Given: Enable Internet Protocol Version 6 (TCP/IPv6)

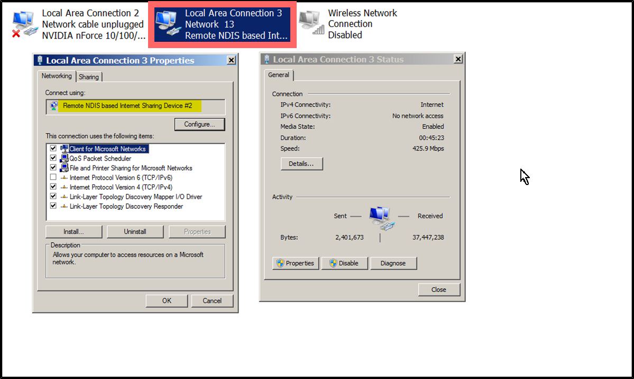Looking at the screenshot, I should tap(53, 177).
